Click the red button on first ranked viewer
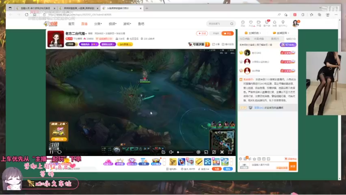 (x=288, y=52)
